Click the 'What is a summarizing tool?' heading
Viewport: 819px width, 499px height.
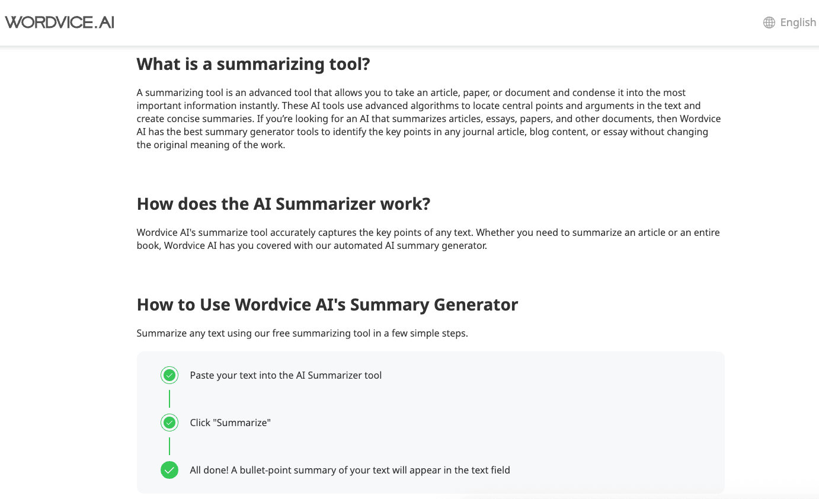coord(252,64)
